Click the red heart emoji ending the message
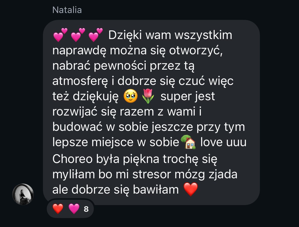Viewport: 299px width, 227px height. (x=191, y=190)
